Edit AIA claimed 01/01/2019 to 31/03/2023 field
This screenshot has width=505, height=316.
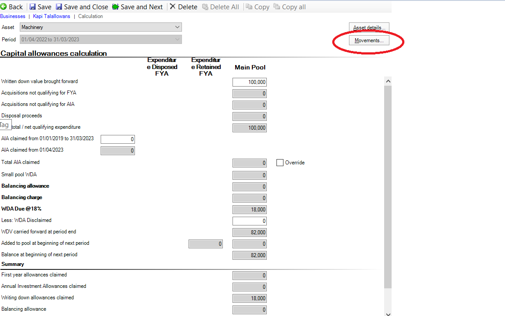click(x=118, y=139)
